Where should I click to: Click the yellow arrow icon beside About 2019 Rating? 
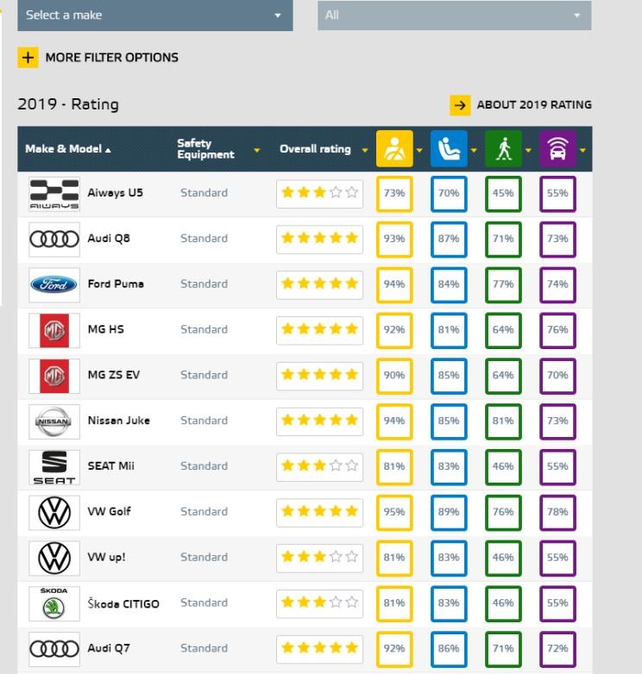coord(460,105)
